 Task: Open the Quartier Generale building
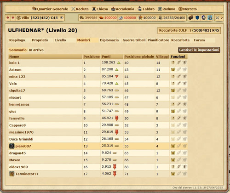click(x=50, y=9)
